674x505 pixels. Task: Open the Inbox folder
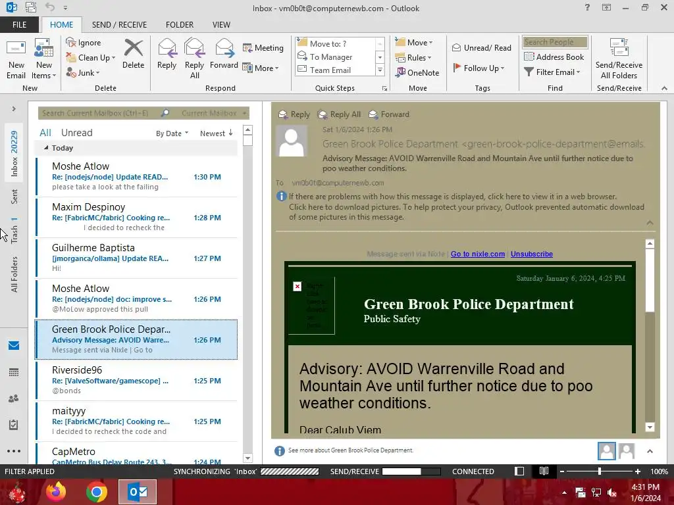click(14, 153)
